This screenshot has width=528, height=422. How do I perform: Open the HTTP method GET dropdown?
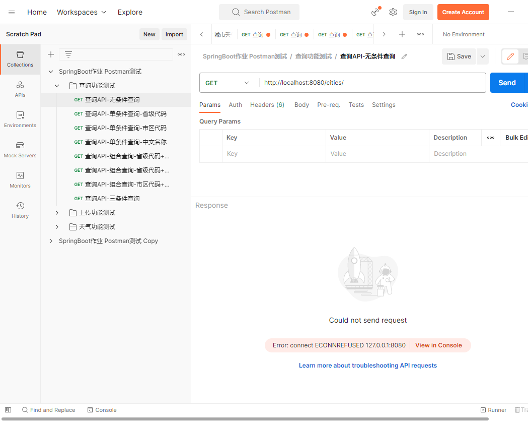[228, 83]
